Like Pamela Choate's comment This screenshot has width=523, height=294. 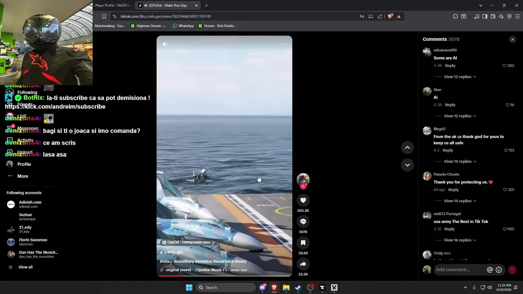pyautogui.click(x=505, y=189)
